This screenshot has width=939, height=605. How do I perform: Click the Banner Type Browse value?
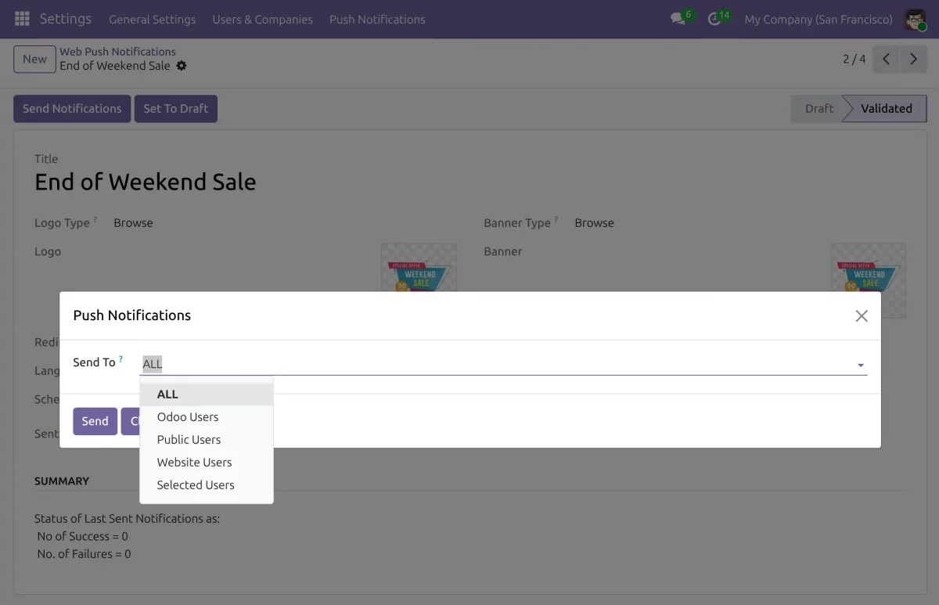pyautogui.click(x=594, y=223)
